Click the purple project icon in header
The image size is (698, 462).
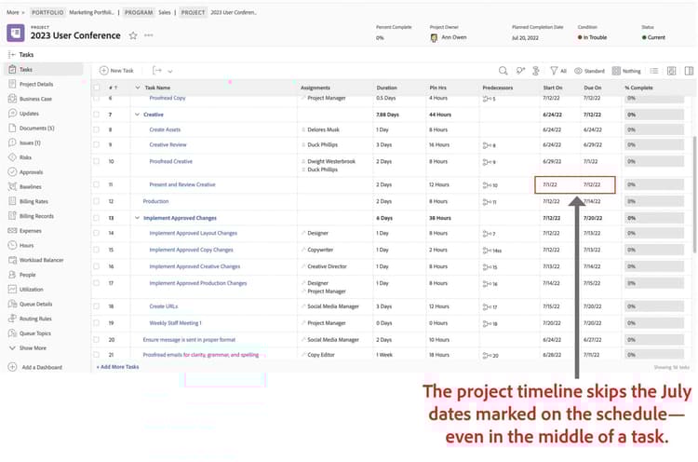[x=16, y=33]
